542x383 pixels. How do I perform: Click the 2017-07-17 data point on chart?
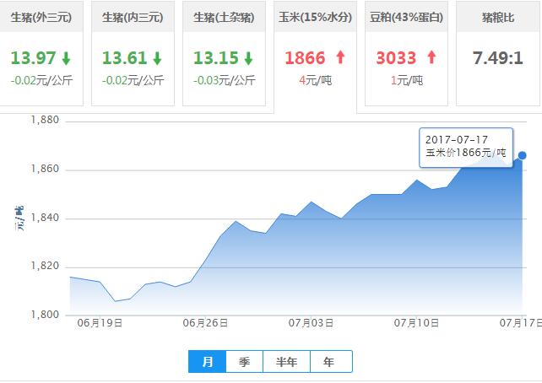tap(522, 155)
